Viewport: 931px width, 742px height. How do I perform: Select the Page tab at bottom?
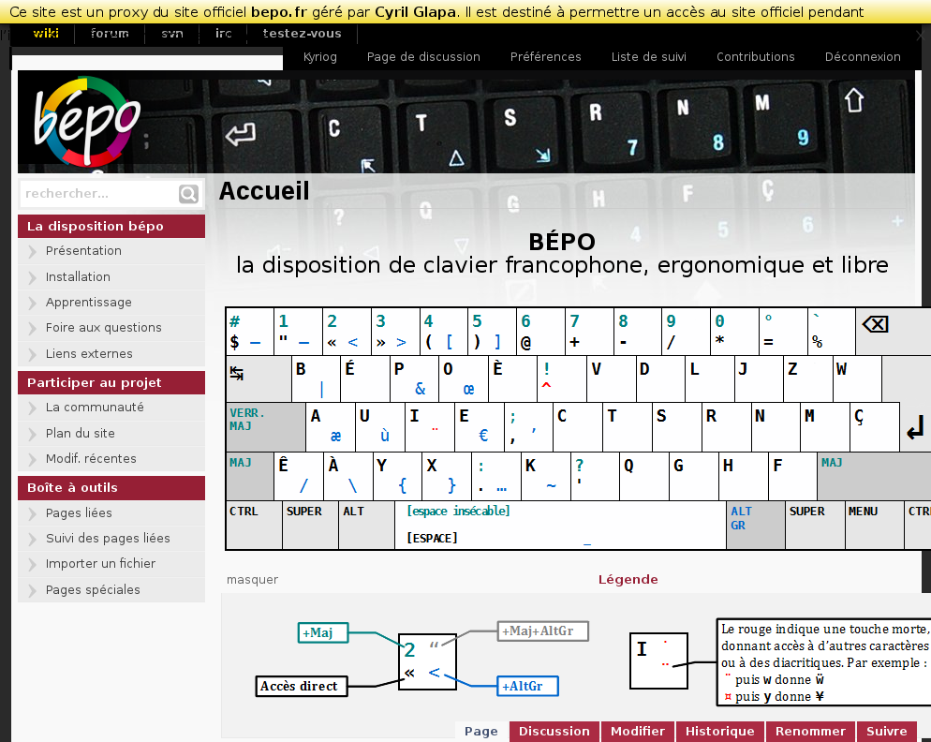point(481,732)
